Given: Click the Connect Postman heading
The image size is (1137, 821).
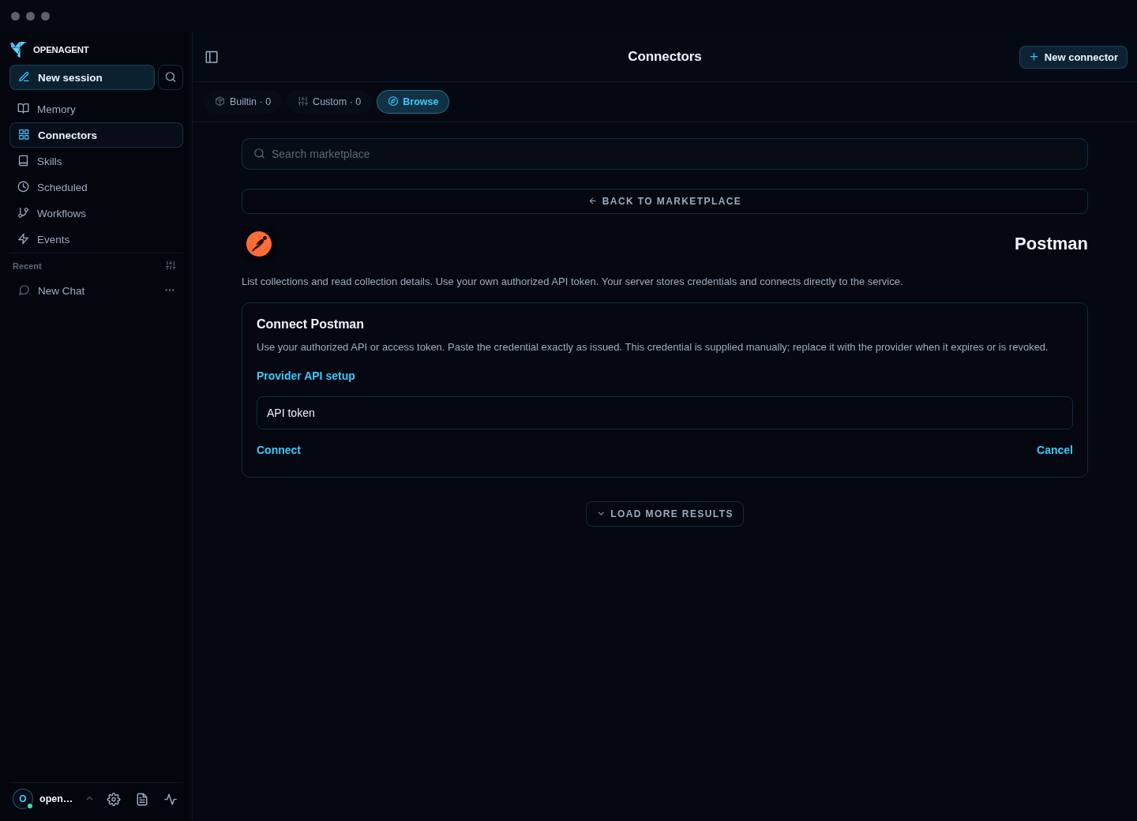Looking at the screenshot, I should (x=310, y=324).
